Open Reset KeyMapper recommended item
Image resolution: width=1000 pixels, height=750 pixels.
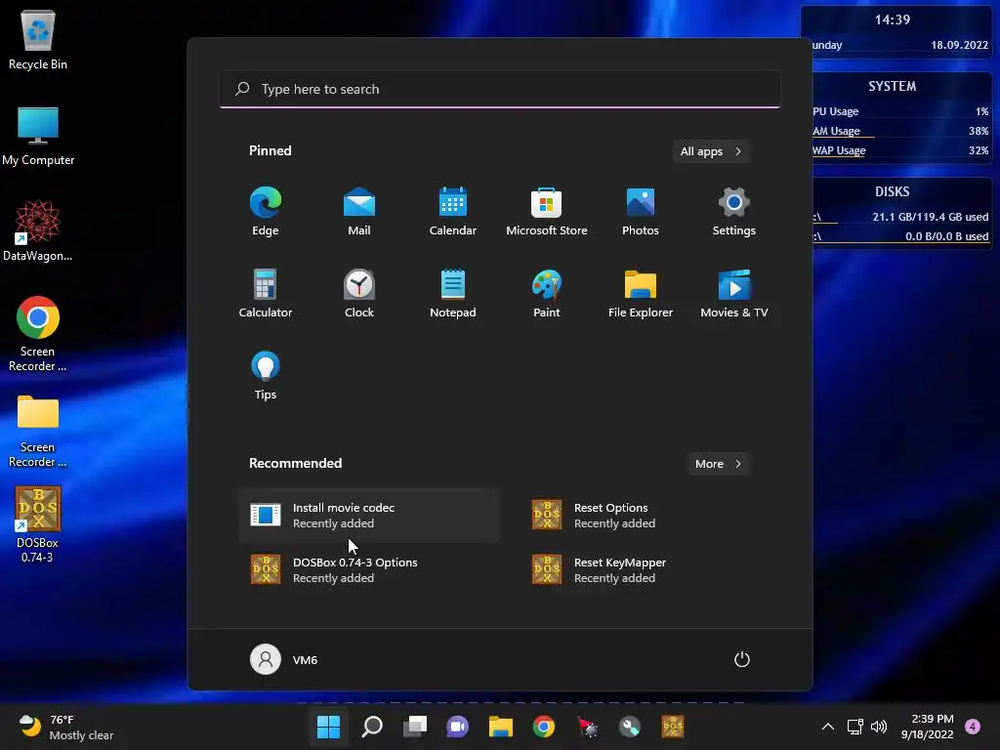click(650, 570)
